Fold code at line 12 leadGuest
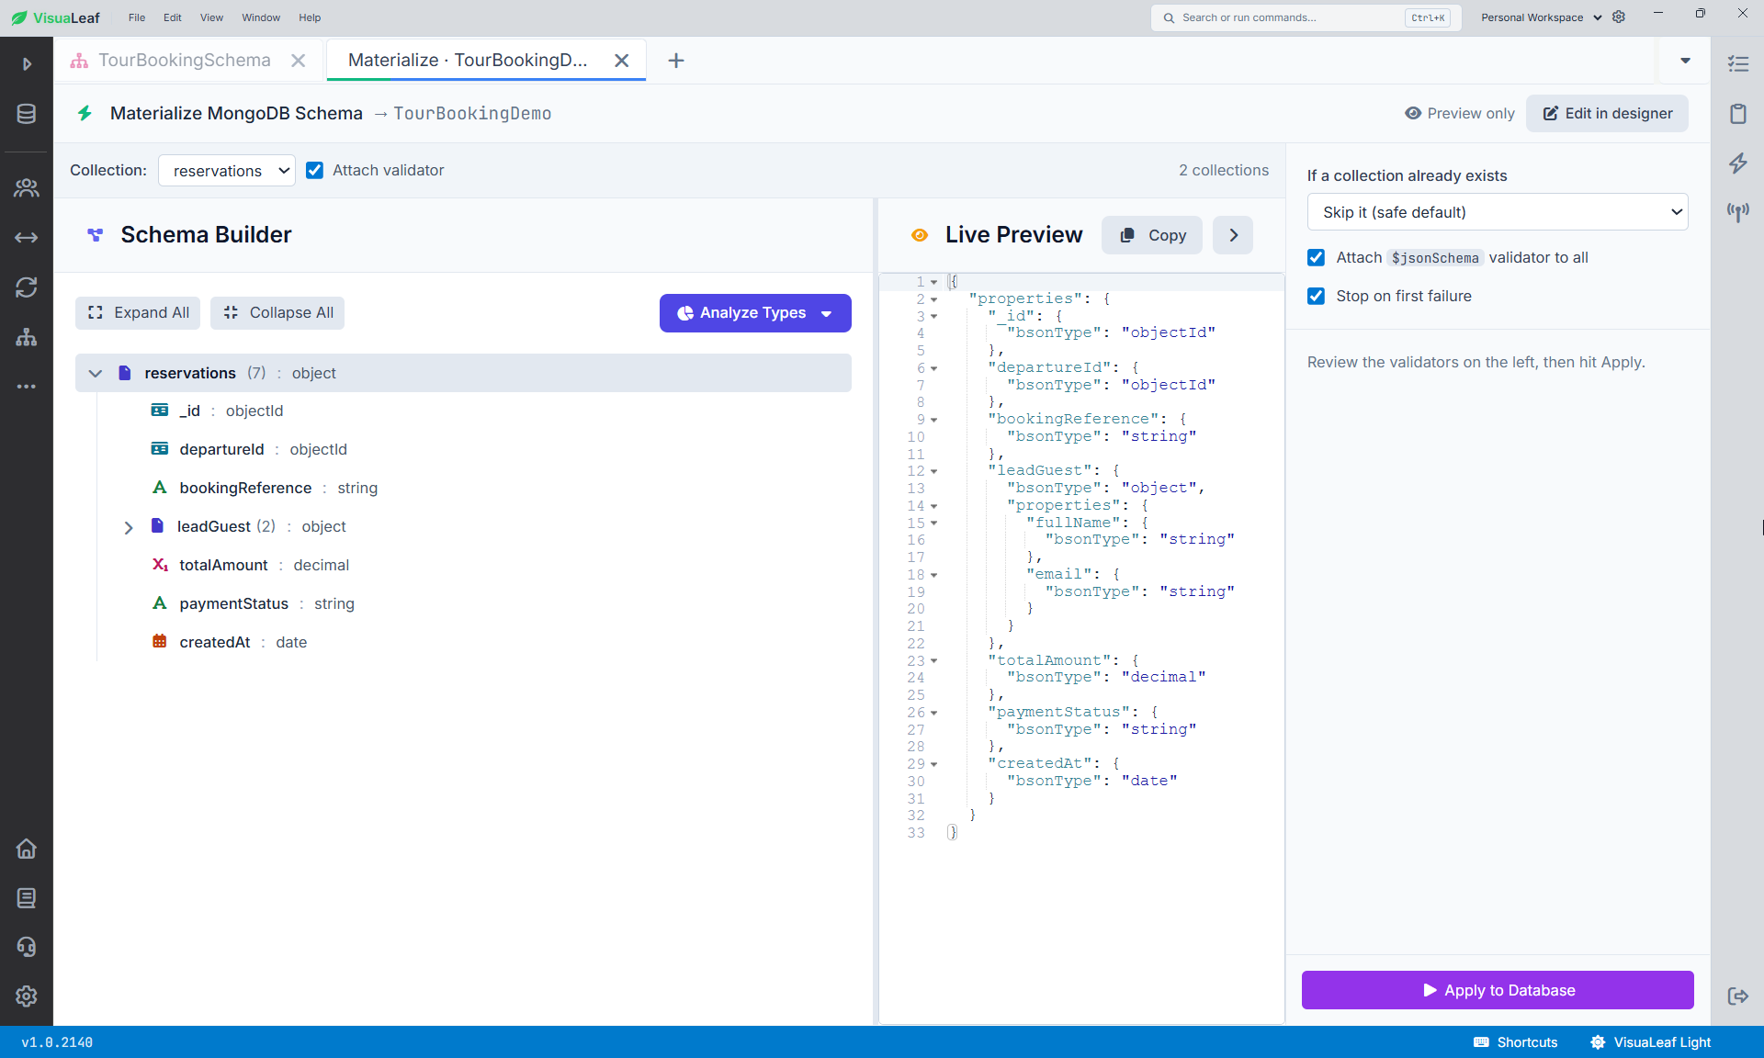Screen dimensions: 1764x1058 tap(934, 471)
